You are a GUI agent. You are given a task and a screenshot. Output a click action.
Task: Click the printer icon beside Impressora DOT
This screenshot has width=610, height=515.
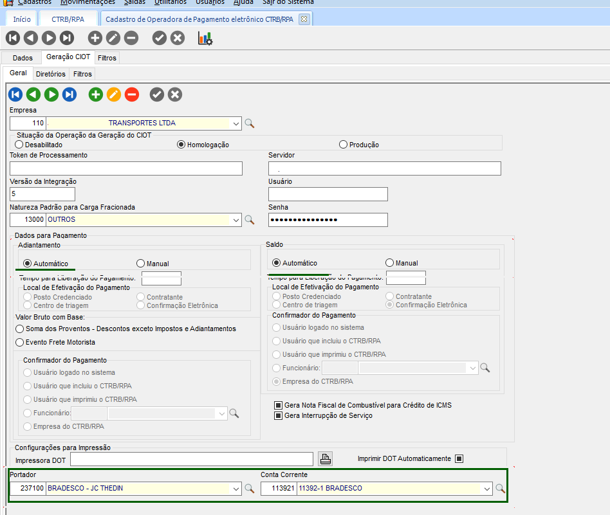326,459
